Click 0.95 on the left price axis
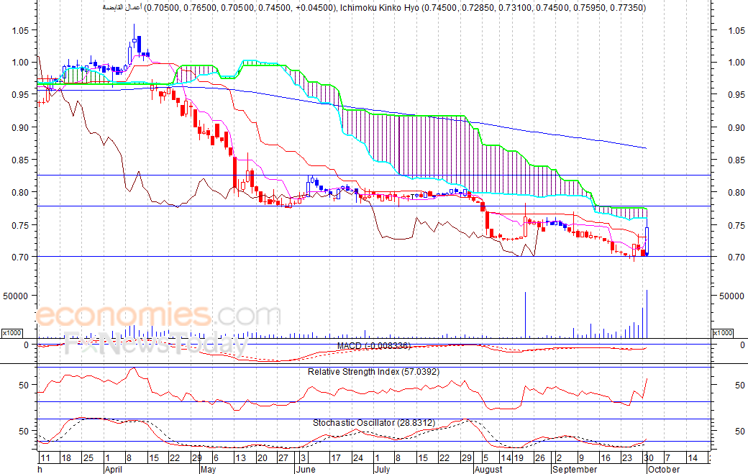 (x=20, y=94)
